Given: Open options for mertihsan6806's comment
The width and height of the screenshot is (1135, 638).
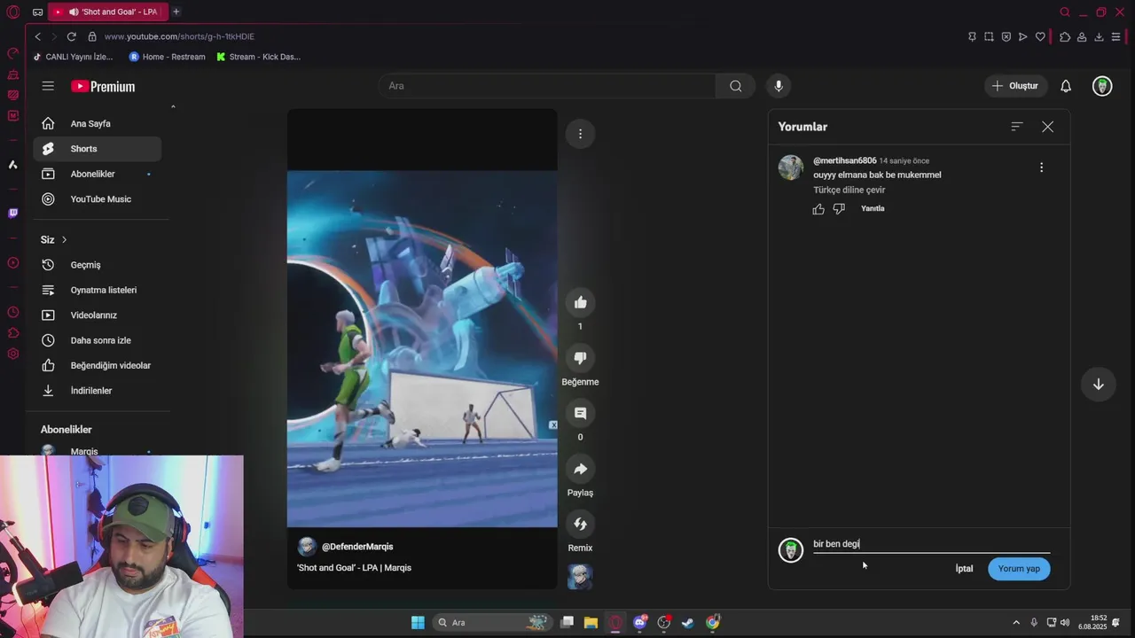Looking at the screenshot, I should click(1041, 167).
